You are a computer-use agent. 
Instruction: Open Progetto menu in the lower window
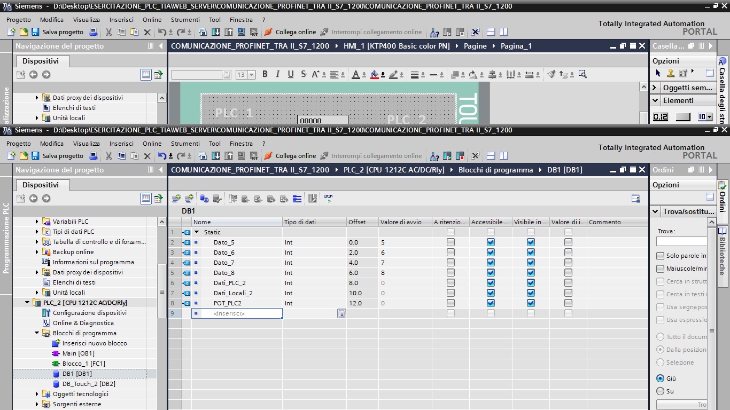click(x=19, y=144)
